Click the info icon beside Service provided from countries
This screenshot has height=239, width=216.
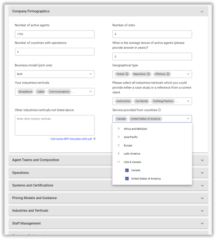coord(160,110)
